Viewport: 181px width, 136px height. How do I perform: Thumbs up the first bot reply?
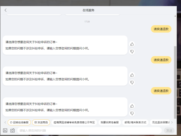point(132,44)
